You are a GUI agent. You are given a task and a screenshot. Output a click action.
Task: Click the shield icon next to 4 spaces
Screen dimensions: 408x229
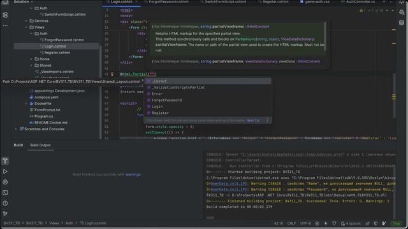[x=375, y=223]
